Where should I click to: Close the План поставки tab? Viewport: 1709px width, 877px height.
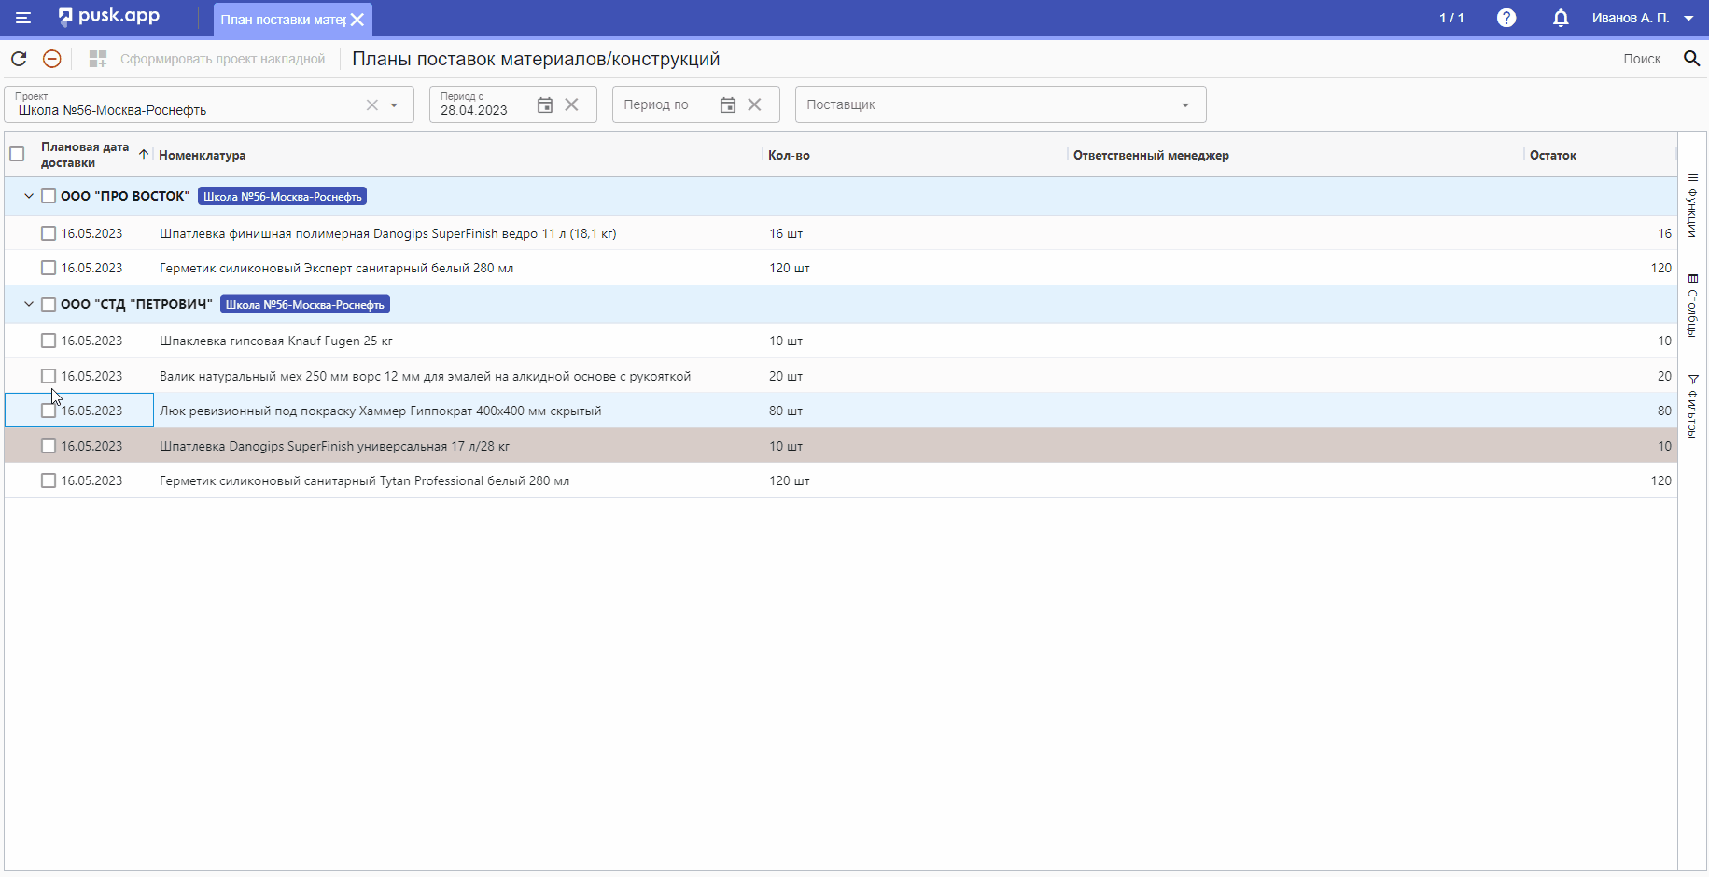(x=357, y=20)
